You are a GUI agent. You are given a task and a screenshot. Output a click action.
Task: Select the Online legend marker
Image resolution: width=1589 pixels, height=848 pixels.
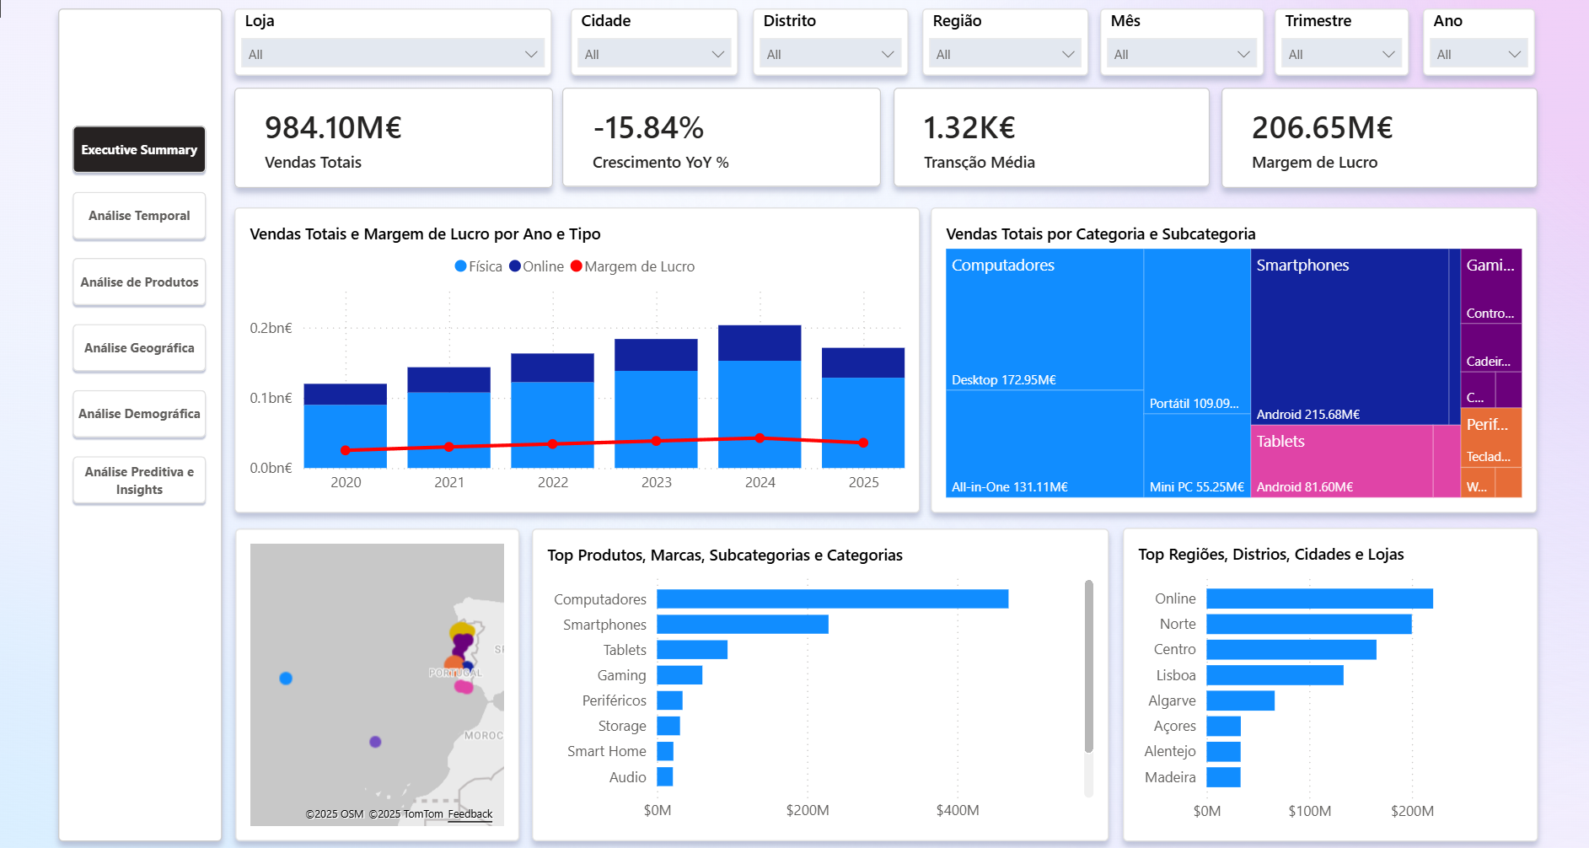point(515,266)
